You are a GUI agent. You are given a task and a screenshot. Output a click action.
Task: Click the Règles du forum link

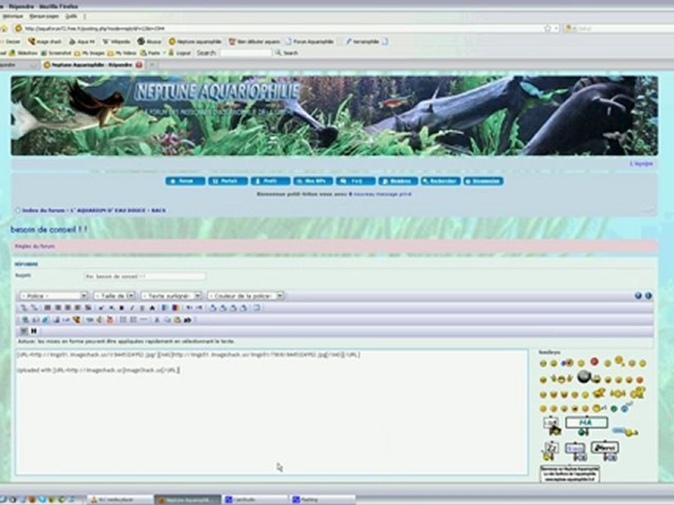(x=35, y=246)
